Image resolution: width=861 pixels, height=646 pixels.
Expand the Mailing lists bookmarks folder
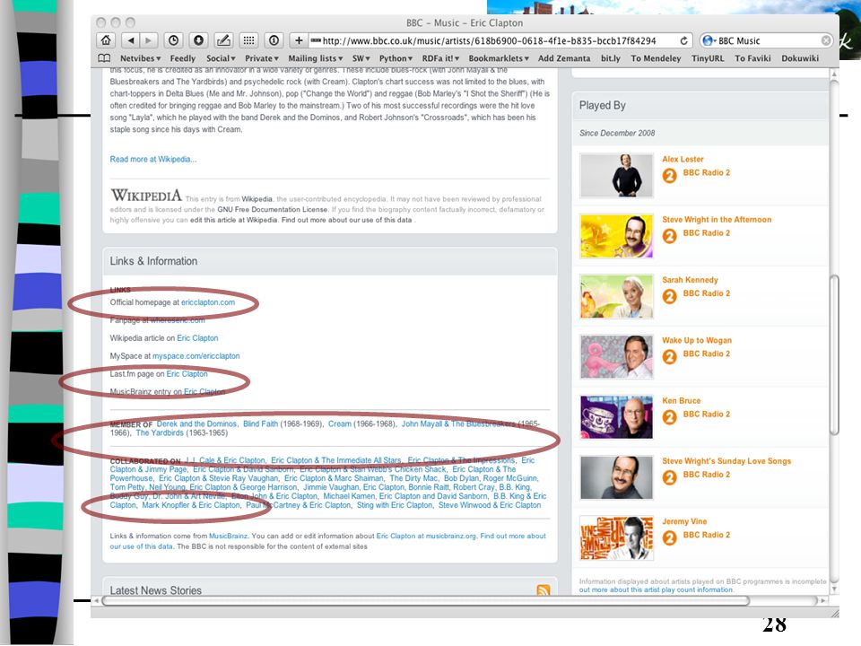click(315, 58)
